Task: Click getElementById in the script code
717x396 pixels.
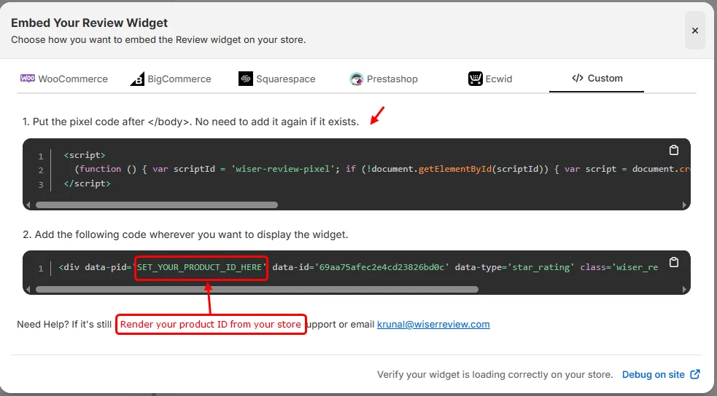Action: coord(455,170)
